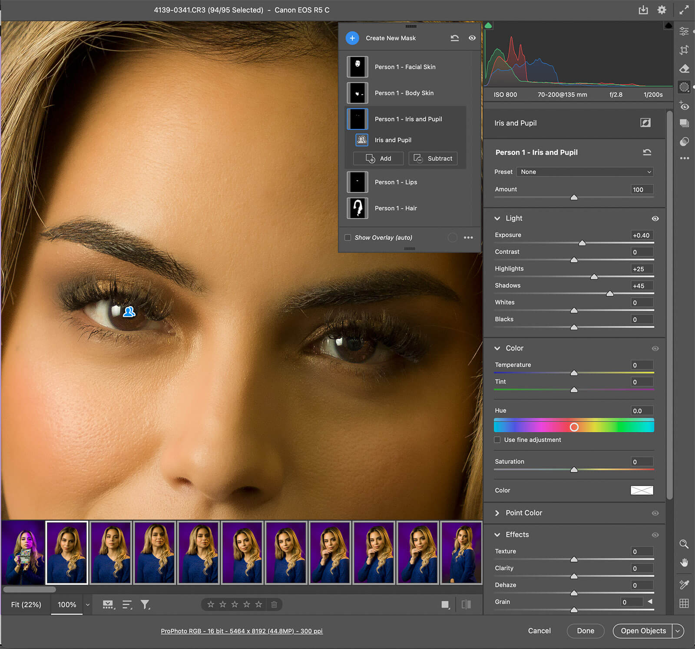Viewport: 695px width, 649px height.
Task: Click the Create New Mask plus icon
Action: pyautogui.click(x=352, y=38)
